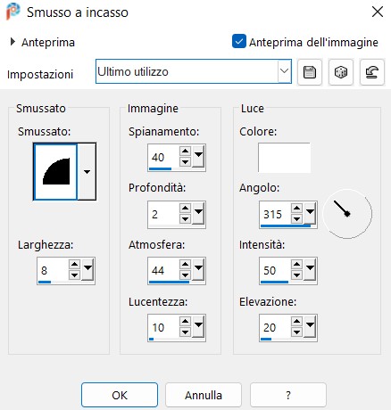Click the reset to default icon
This screenshot has height=410, width=391.
coord(372,72)
